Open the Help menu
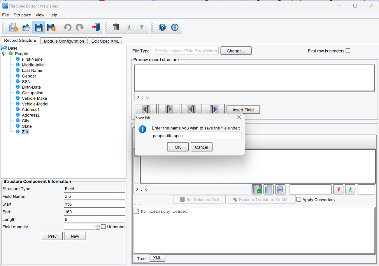The image size is (379, 266). (x=53, y=15)
